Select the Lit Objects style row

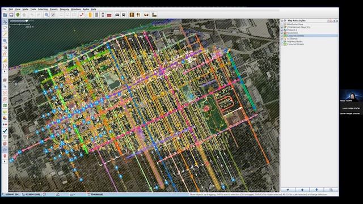310,39
